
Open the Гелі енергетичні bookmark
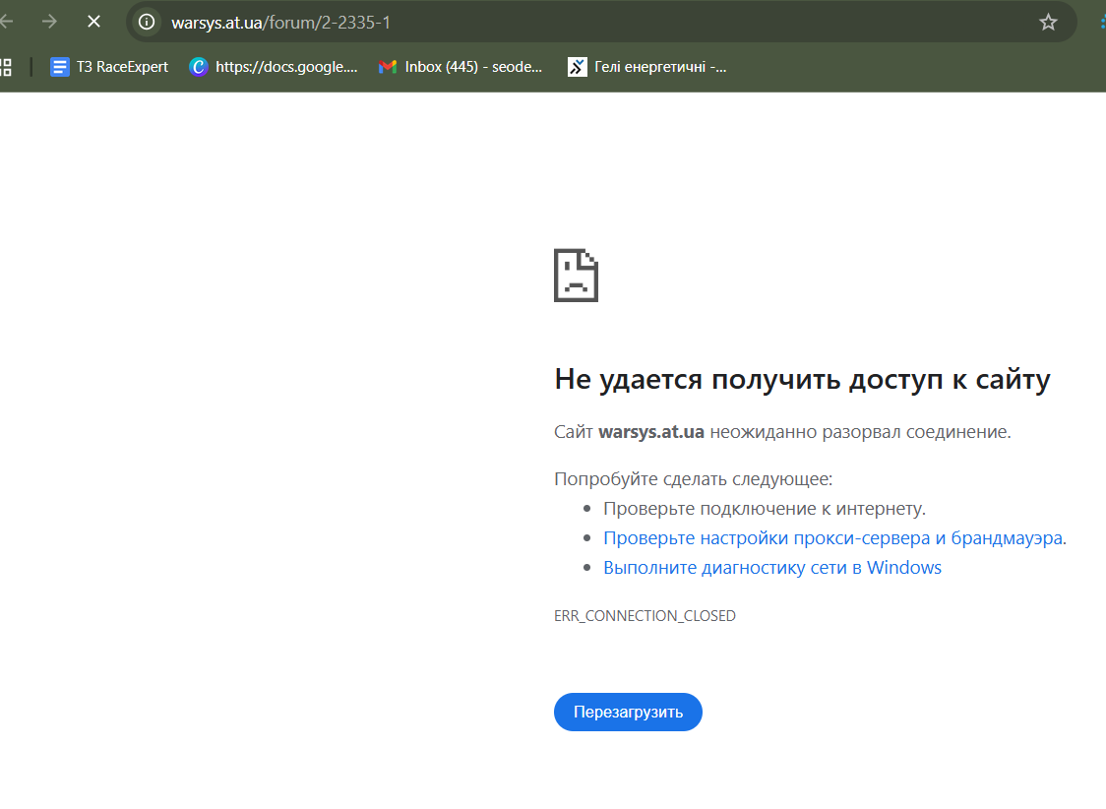pos(646,67)
